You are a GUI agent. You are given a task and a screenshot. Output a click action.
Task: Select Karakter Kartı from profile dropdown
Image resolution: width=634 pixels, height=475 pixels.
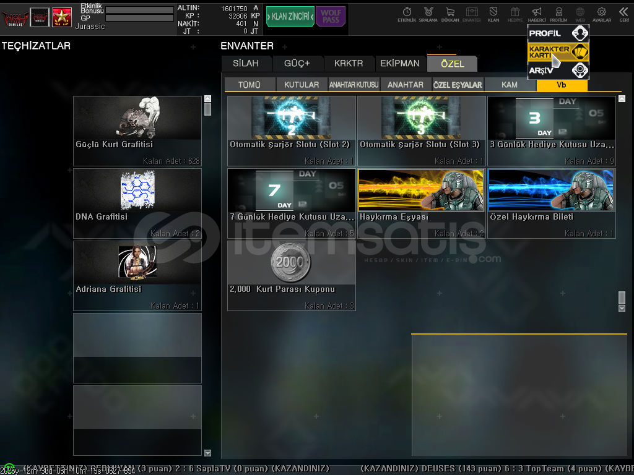click(x=557, y=52)
